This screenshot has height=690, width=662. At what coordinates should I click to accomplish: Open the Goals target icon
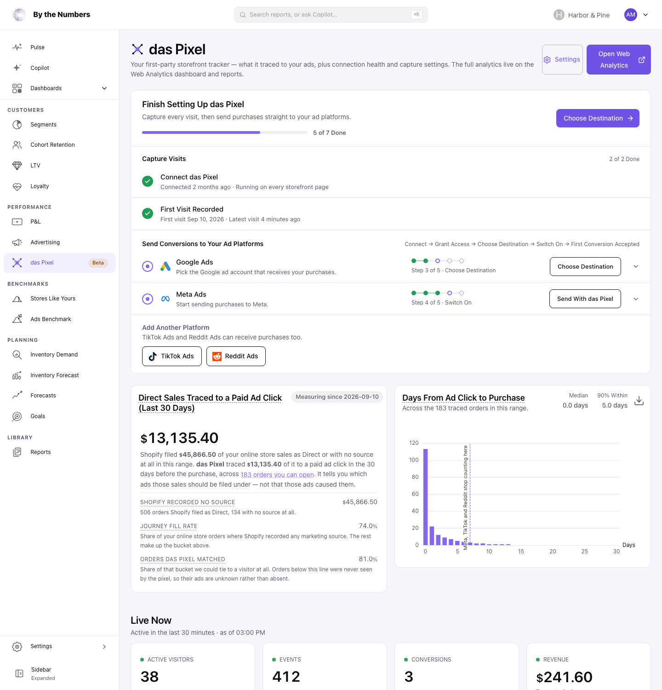click(x=17, y=416)
